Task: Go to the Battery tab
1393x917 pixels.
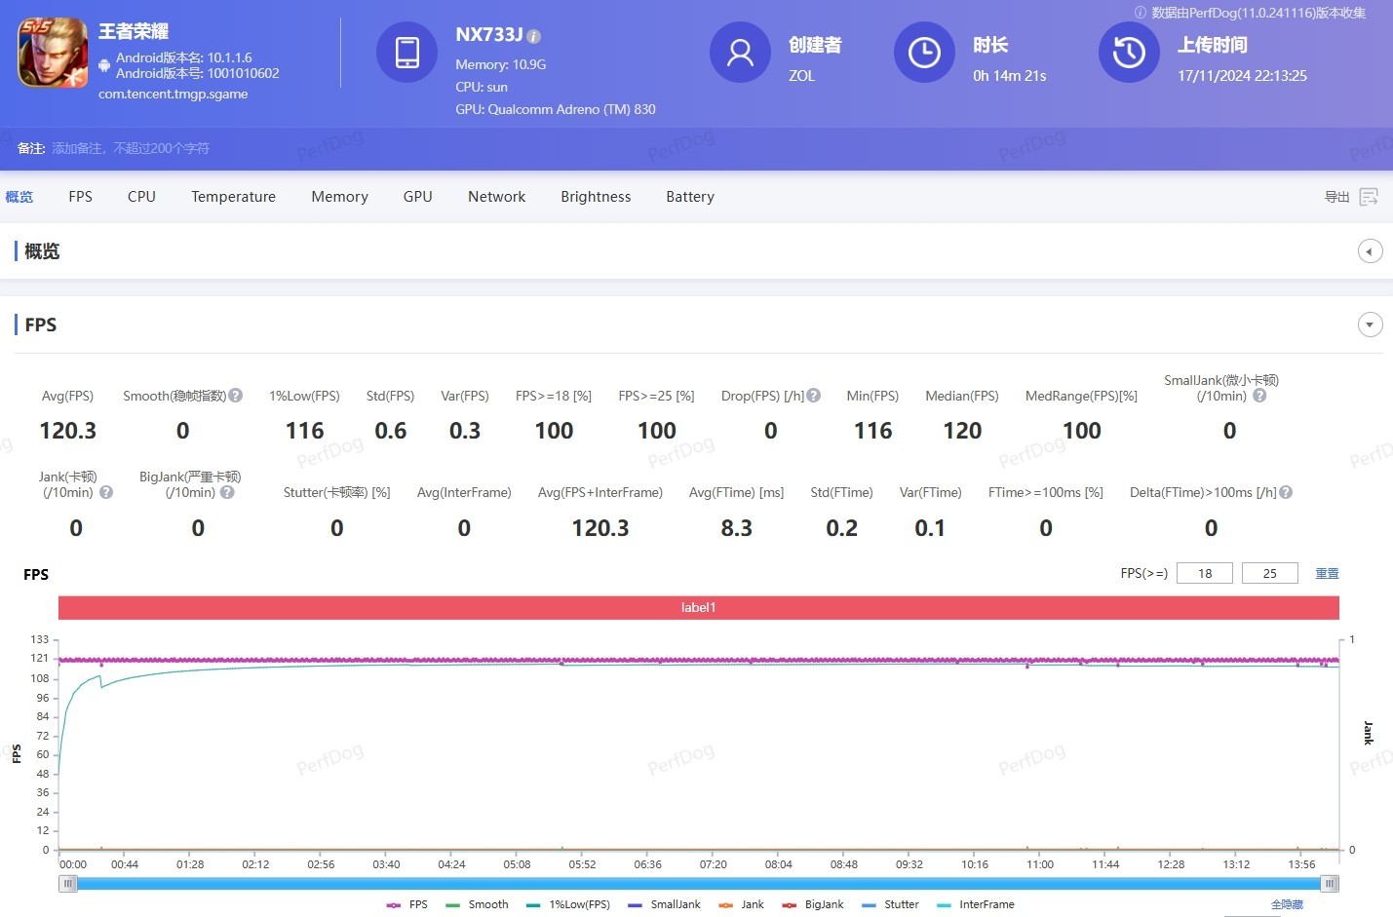Action: pyautogui.click(x=690, y=197)
